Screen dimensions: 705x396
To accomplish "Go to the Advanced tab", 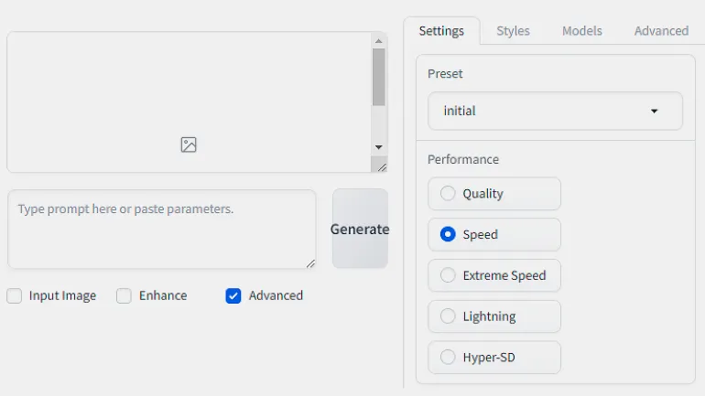I will pos(661,30).
